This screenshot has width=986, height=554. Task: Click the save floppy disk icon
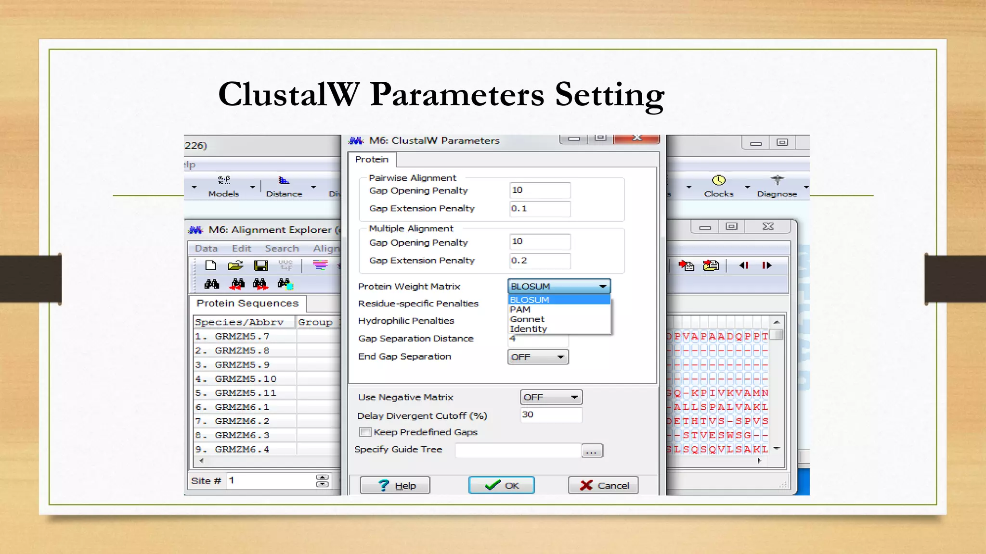click(261, 265)
